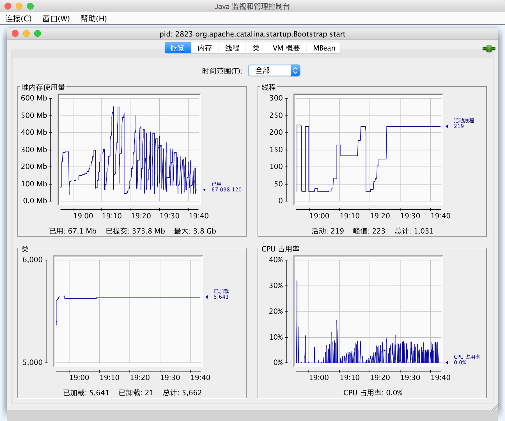Switch to the MBean tab
Viewport: 505px width, 421px height.
coord(324,48)
